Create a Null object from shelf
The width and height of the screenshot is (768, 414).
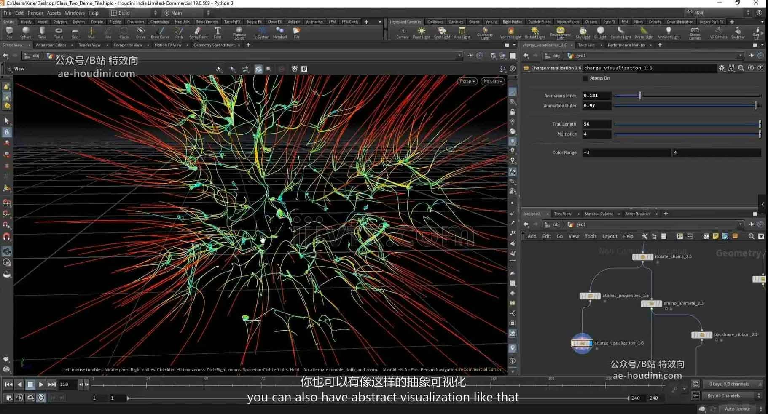91,33
